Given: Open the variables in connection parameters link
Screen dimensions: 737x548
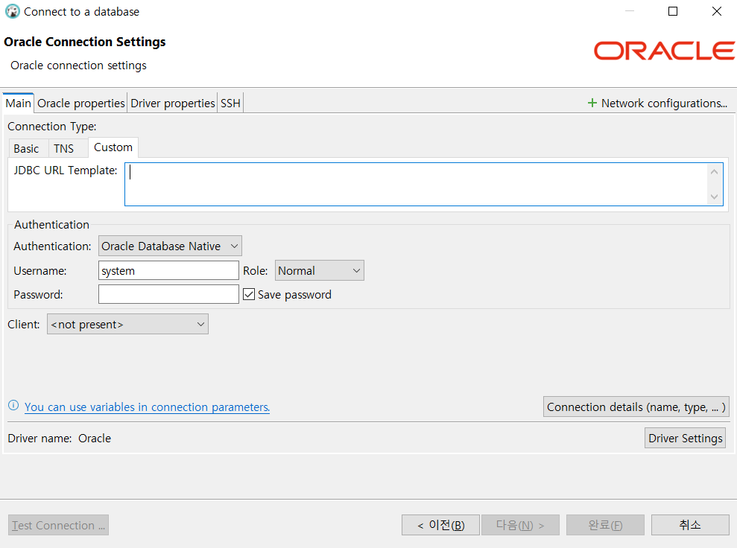Looking at the screenshot, I should (x=147, y=407).
